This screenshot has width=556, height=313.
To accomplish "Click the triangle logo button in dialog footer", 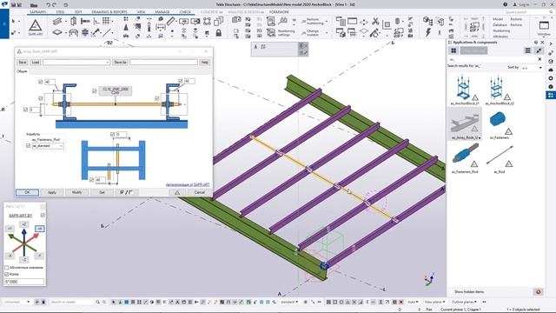I will coord(177,192).
